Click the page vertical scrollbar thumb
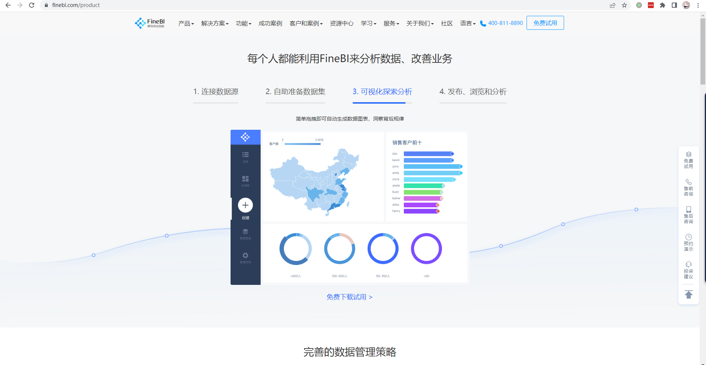706x365 pixels. click(x=703, y=51)
